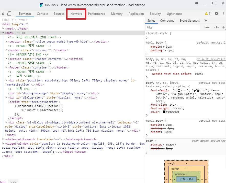Open the DevTools three-dot customize menu

(224, 13)
